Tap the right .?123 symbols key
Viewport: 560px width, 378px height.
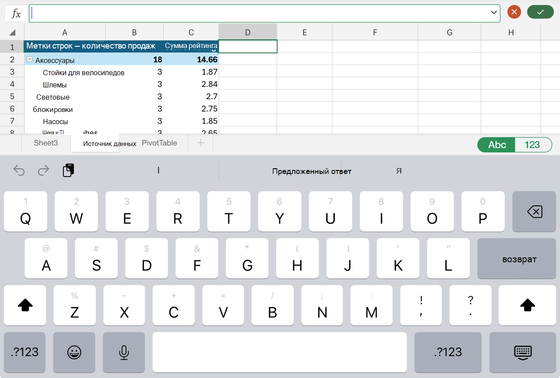[448, 352]
